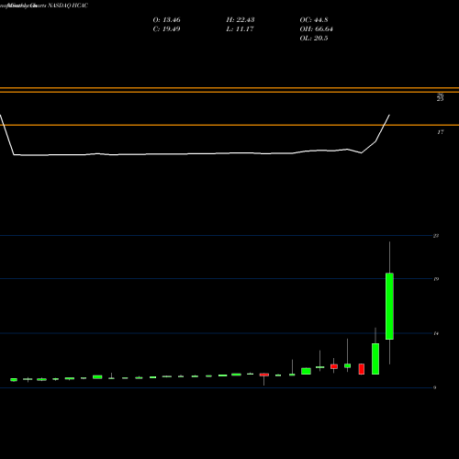Select the OC: 44.8 reading
The image size is (459, 459).
[314, 20]
